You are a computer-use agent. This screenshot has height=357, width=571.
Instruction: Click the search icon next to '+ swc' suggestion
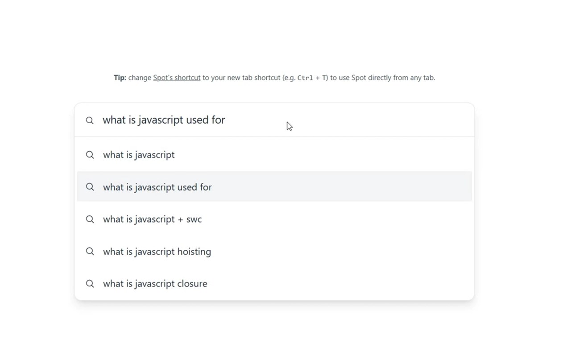click(x=90, y=219)
